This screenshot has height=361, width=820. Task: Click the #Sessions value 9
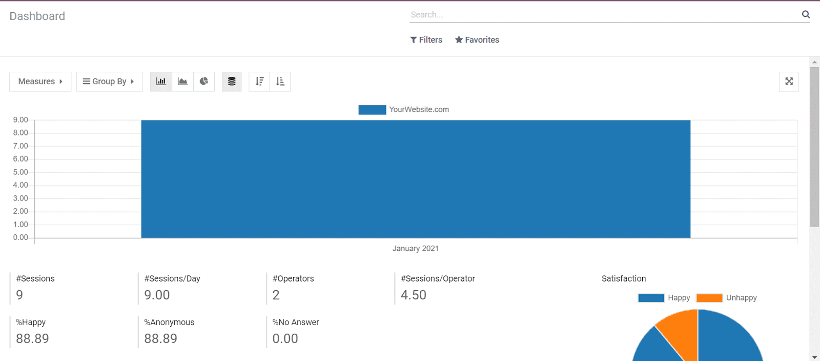coord(19,295)
